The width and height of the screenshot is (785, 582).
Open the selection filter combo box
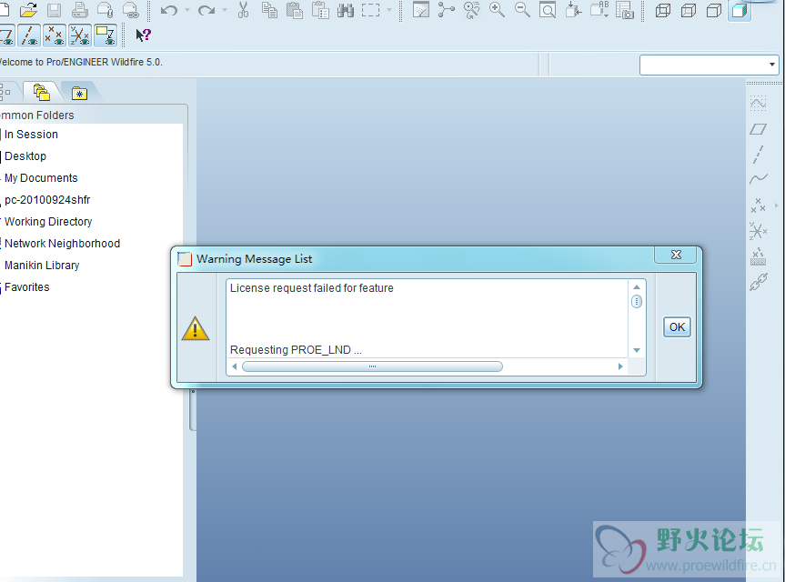709,65
